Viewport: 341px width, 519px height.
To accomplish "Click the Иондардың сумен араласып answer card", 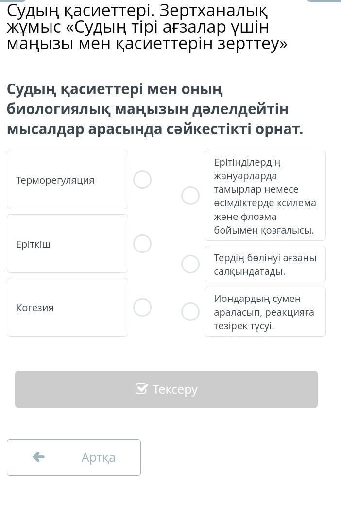I will [x=265, y=312].
